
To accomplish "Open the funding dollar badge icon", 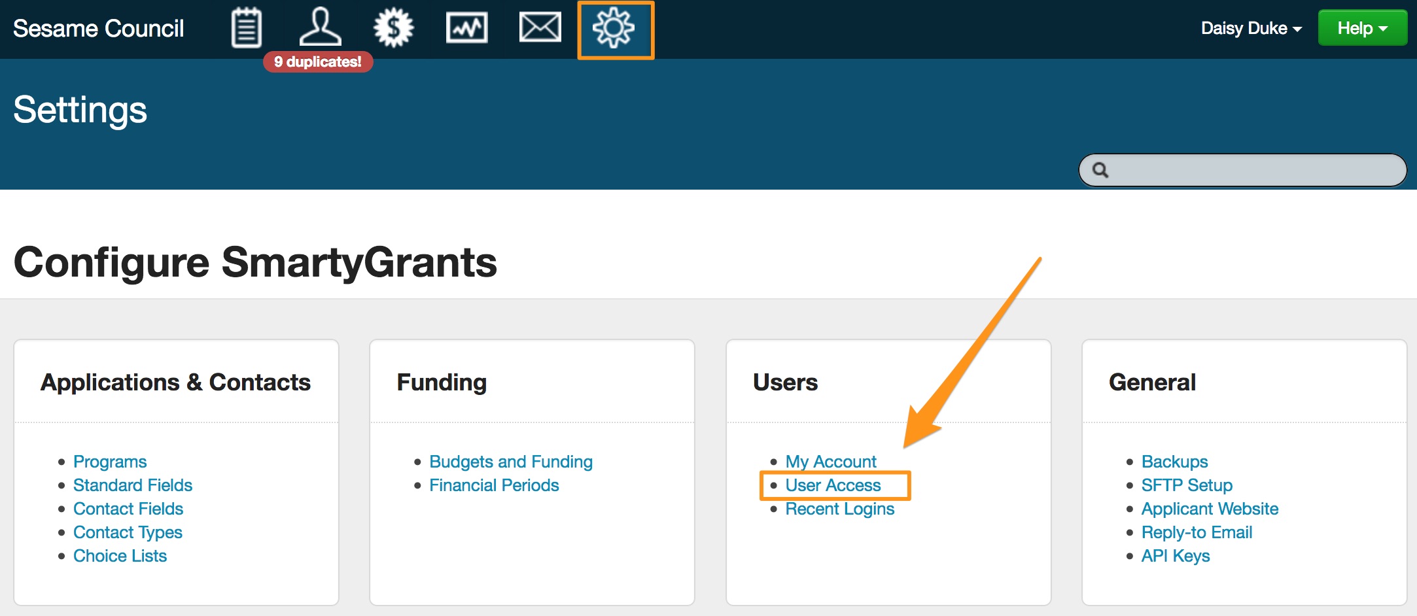I will [x=393, y=28].
